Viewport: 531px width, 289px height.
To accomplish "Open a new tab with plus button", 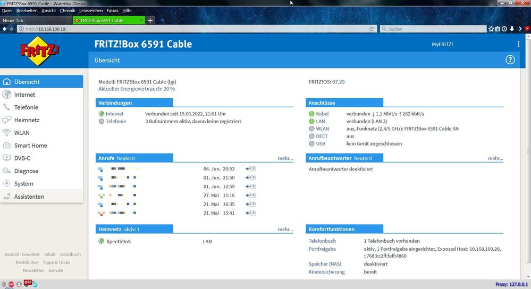I will 150,20.
